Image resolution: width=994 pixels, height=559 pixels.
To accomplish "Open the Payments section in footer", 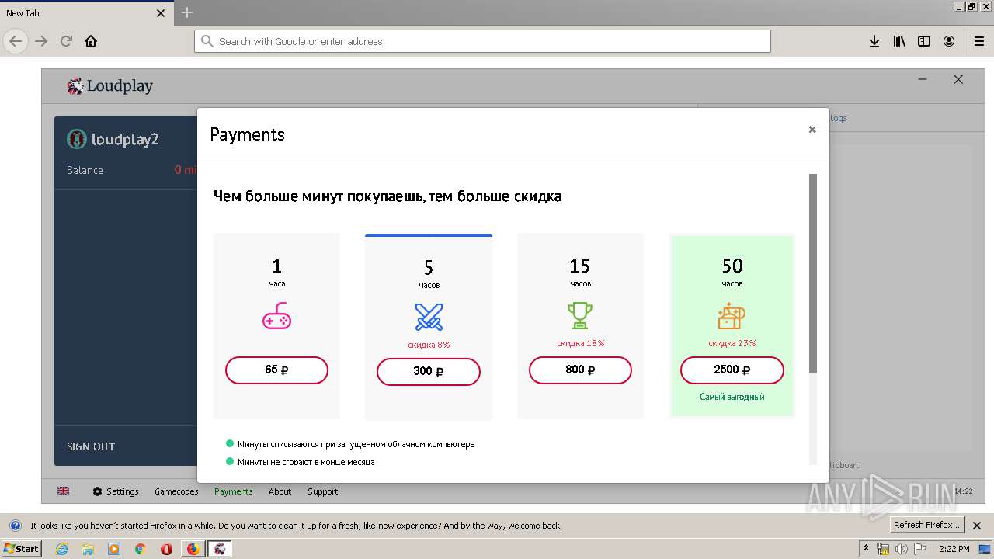I will 234,491.
